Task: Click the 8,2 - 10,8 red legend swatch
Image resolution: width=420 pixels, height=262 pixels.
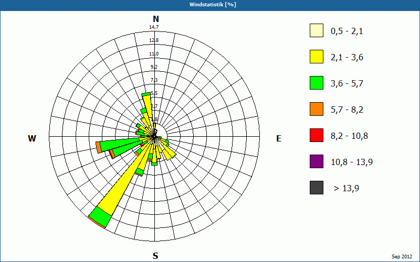Action: (x=317, y=135)
